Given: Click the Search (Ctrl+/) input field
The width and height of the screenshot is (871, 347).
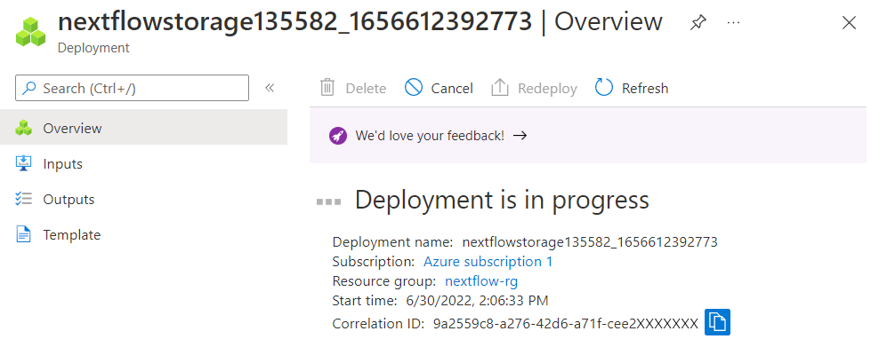Looking at the screenshot, I should point(133,88).
